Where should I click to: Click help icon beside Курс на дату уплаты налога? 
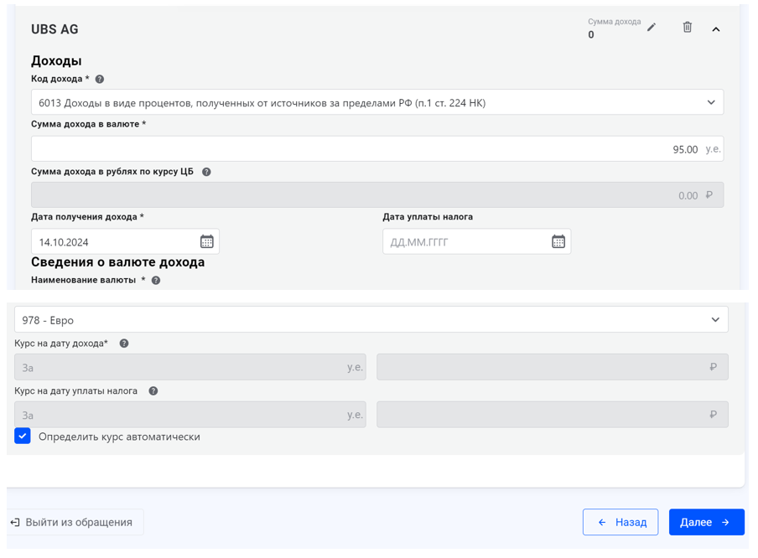pos(153,391)
